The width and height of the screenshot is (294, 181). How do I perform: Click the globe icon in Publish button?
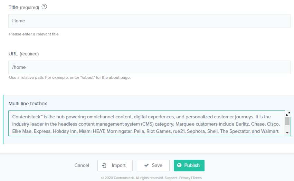pos(179,165)
